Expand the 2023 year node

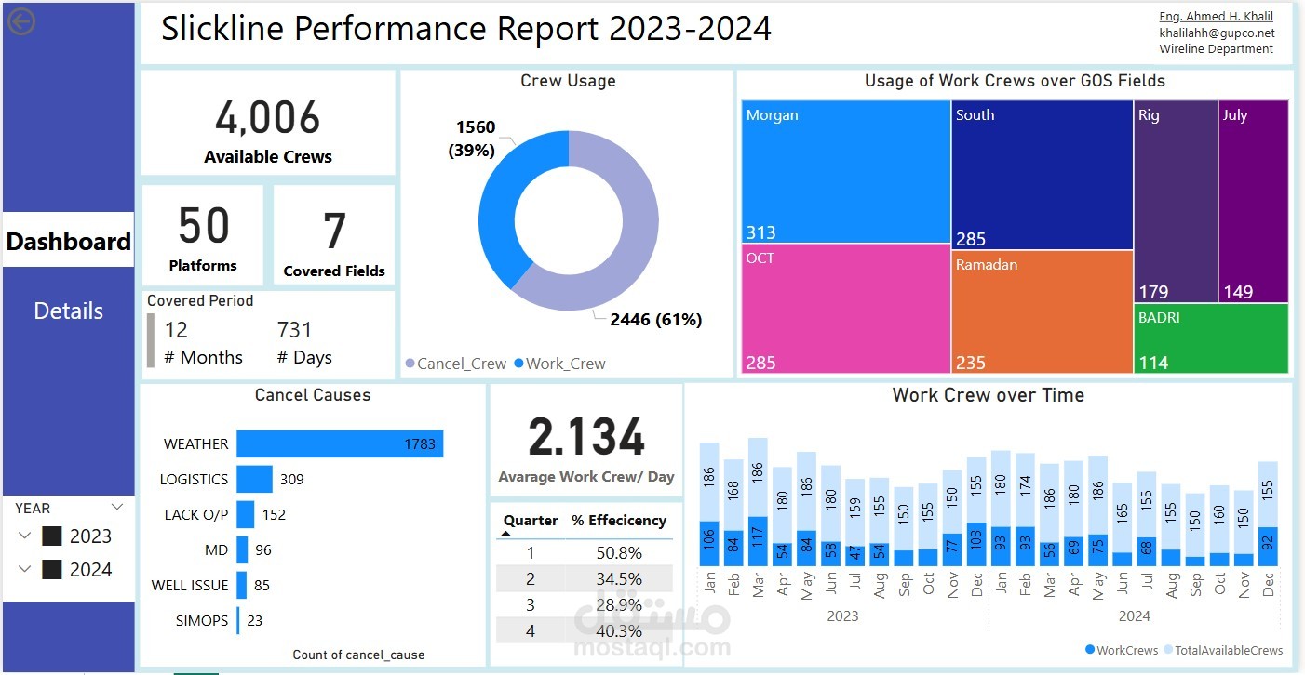(x=25, y=536)
